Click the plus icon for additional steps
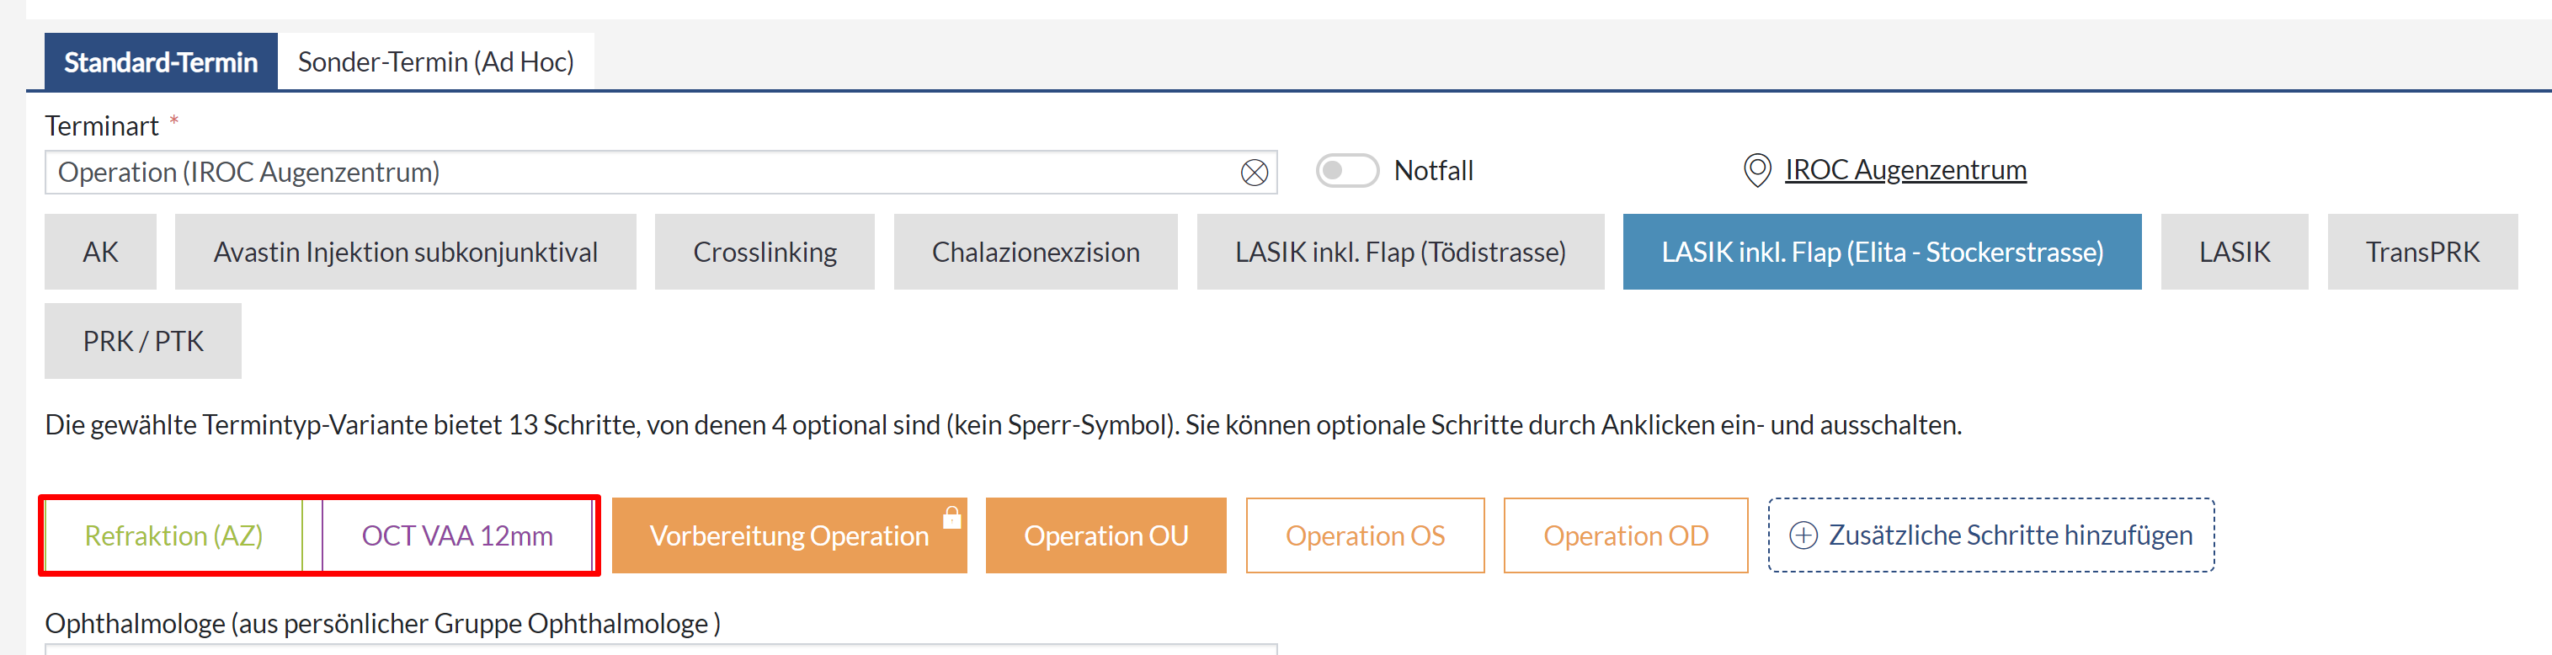This screenshot has width=2552, height=655. coord(1803,535)
